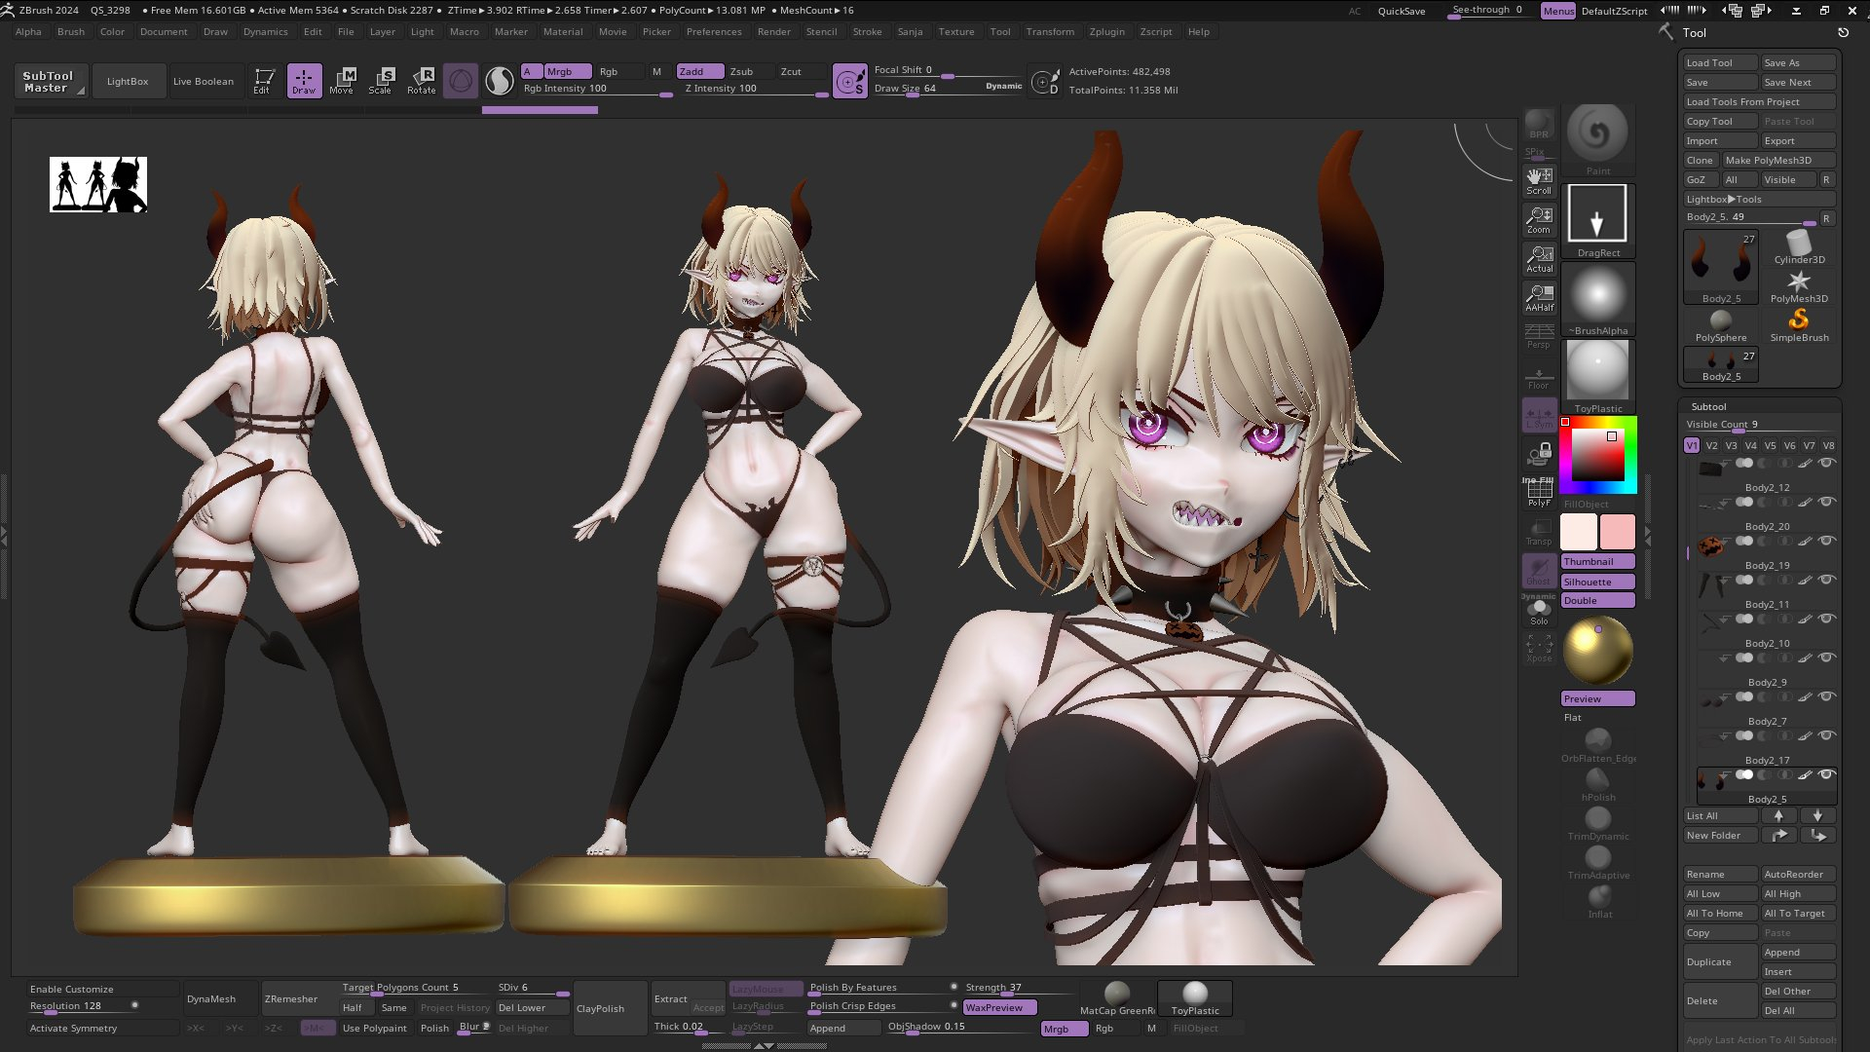Screen dimensions: 1870x1052
Task: Collapse the Subtool palette section
Action: (x=1708, y=406)
